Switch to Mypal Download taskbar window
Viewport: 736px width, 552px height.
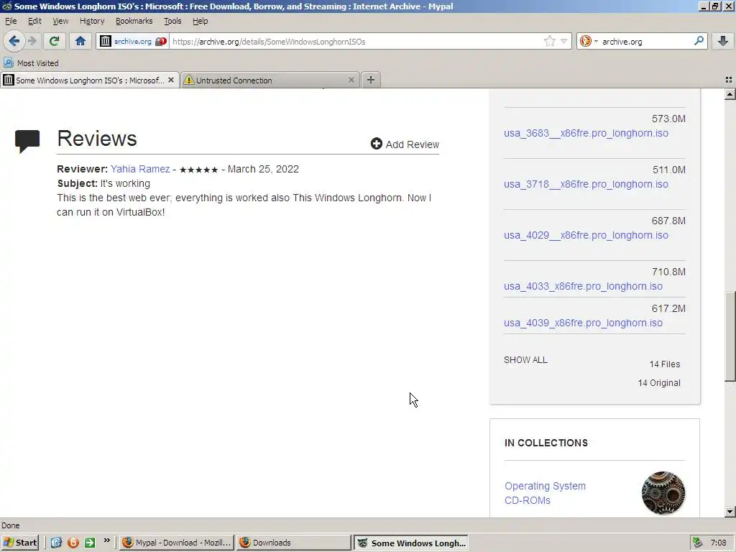pyautogui.click(x=177, y=543)
